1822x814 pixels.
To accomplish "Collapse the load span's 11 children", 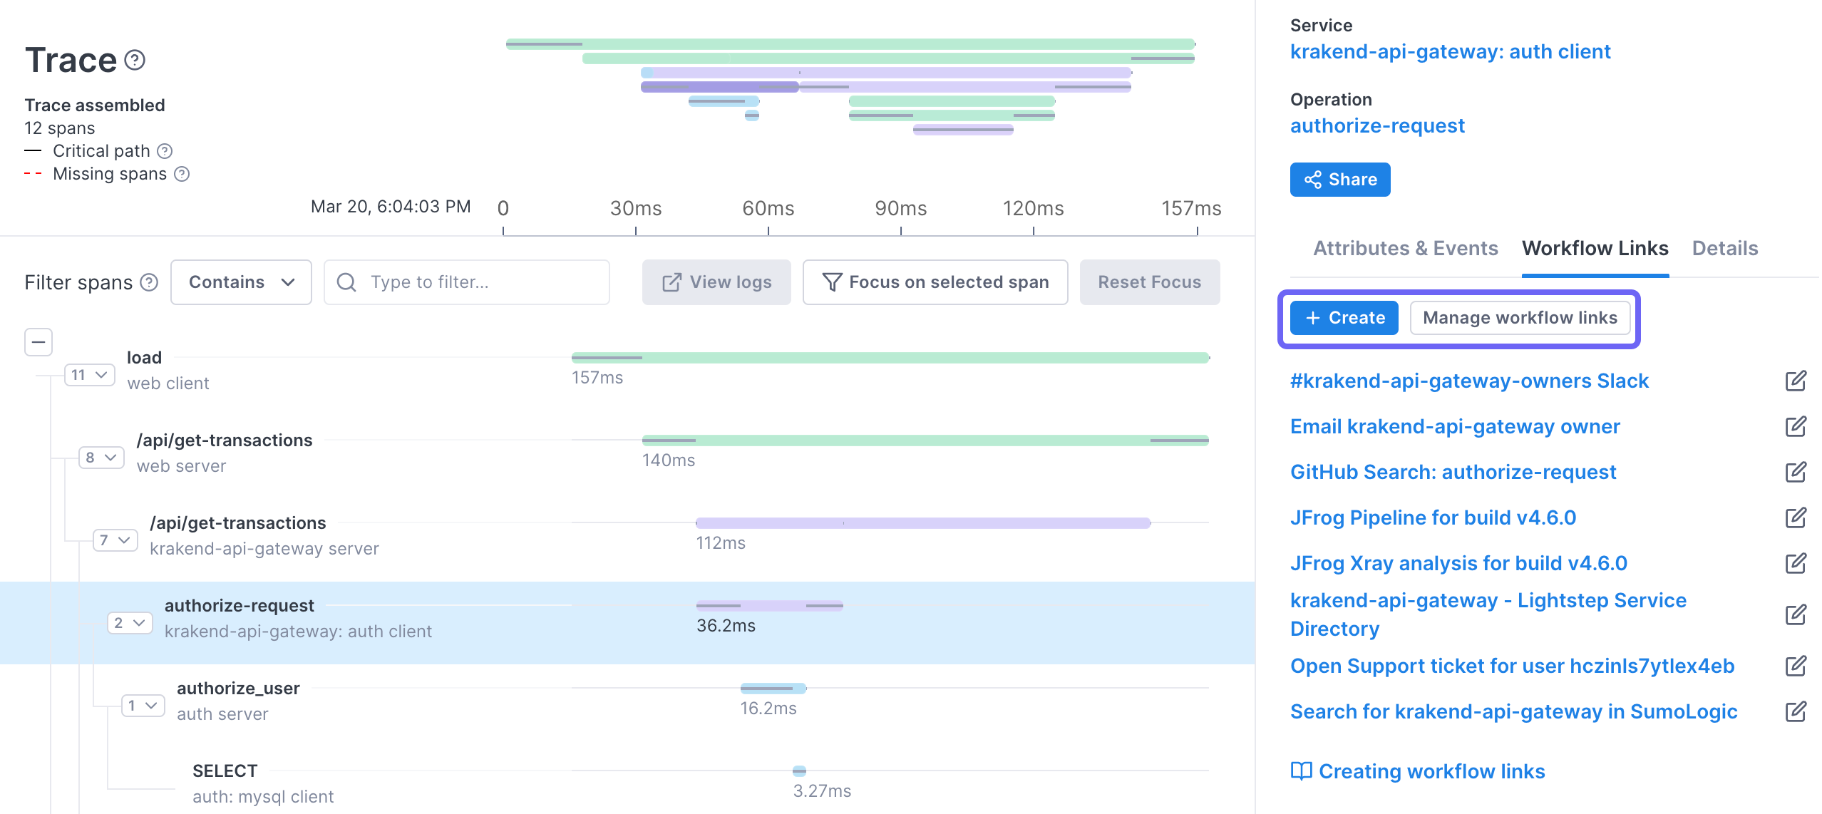I will click(x=90, y=375).
